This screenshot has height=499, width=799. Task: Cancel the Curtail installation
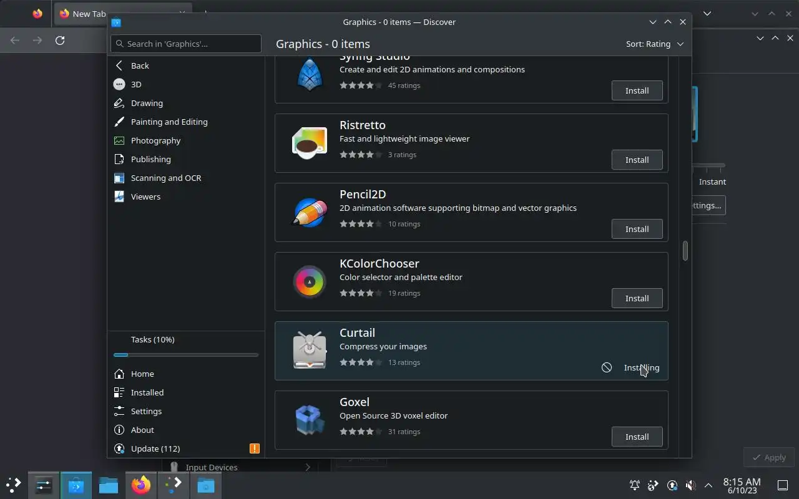click(x=607, y=367)
